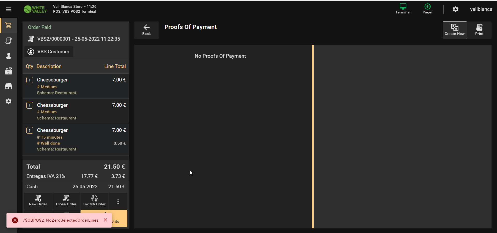
Task: Create a new proof of payment
Action: pyautogui.click(x=455, y=30)
